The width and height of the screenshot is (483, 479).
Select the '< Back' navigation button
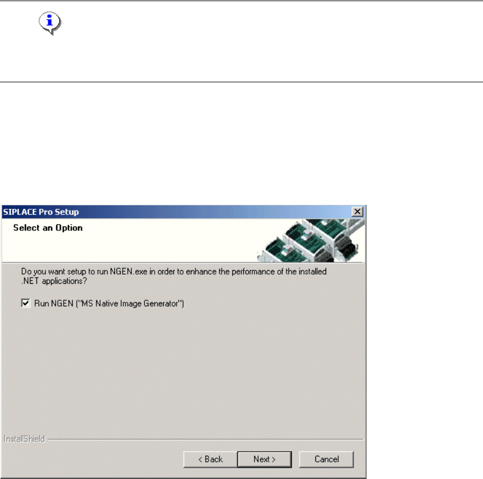point(210,459)
